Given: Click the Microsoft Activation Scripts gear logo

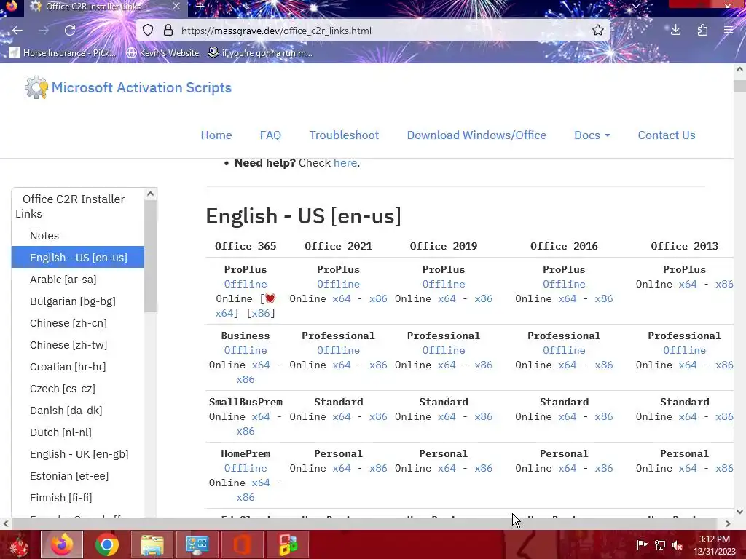Looking at the screenshot, I should pos(36,87).
